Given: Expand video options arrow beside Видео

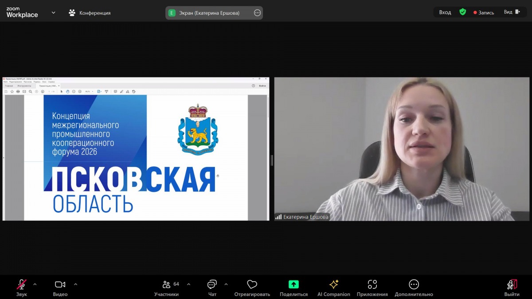Looking at the screenshot, I should coord(75,284).
